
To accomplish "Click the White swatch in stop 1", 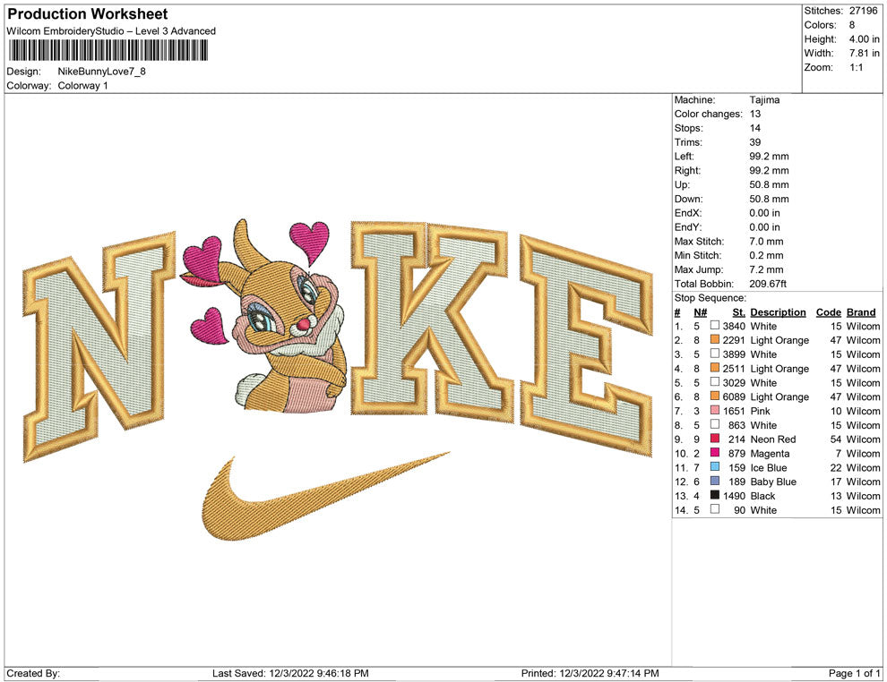I will [x=715, y=326].
